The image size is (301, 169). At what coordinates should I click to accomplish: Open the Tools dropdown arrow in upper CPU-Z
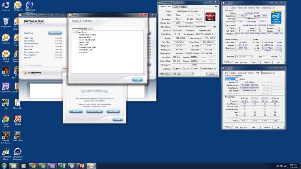point(259,62)
